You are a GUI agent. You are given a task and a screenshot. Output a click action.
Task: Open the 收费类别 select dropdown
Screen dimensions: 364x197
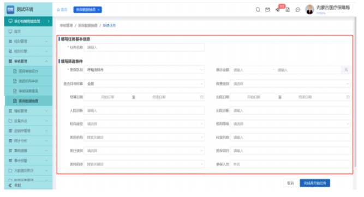point(290,83)
